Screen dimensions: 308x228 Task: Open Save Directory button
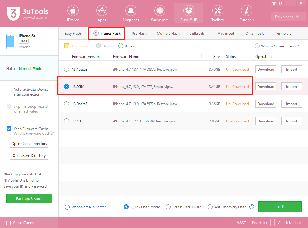(x=29, y=156)
